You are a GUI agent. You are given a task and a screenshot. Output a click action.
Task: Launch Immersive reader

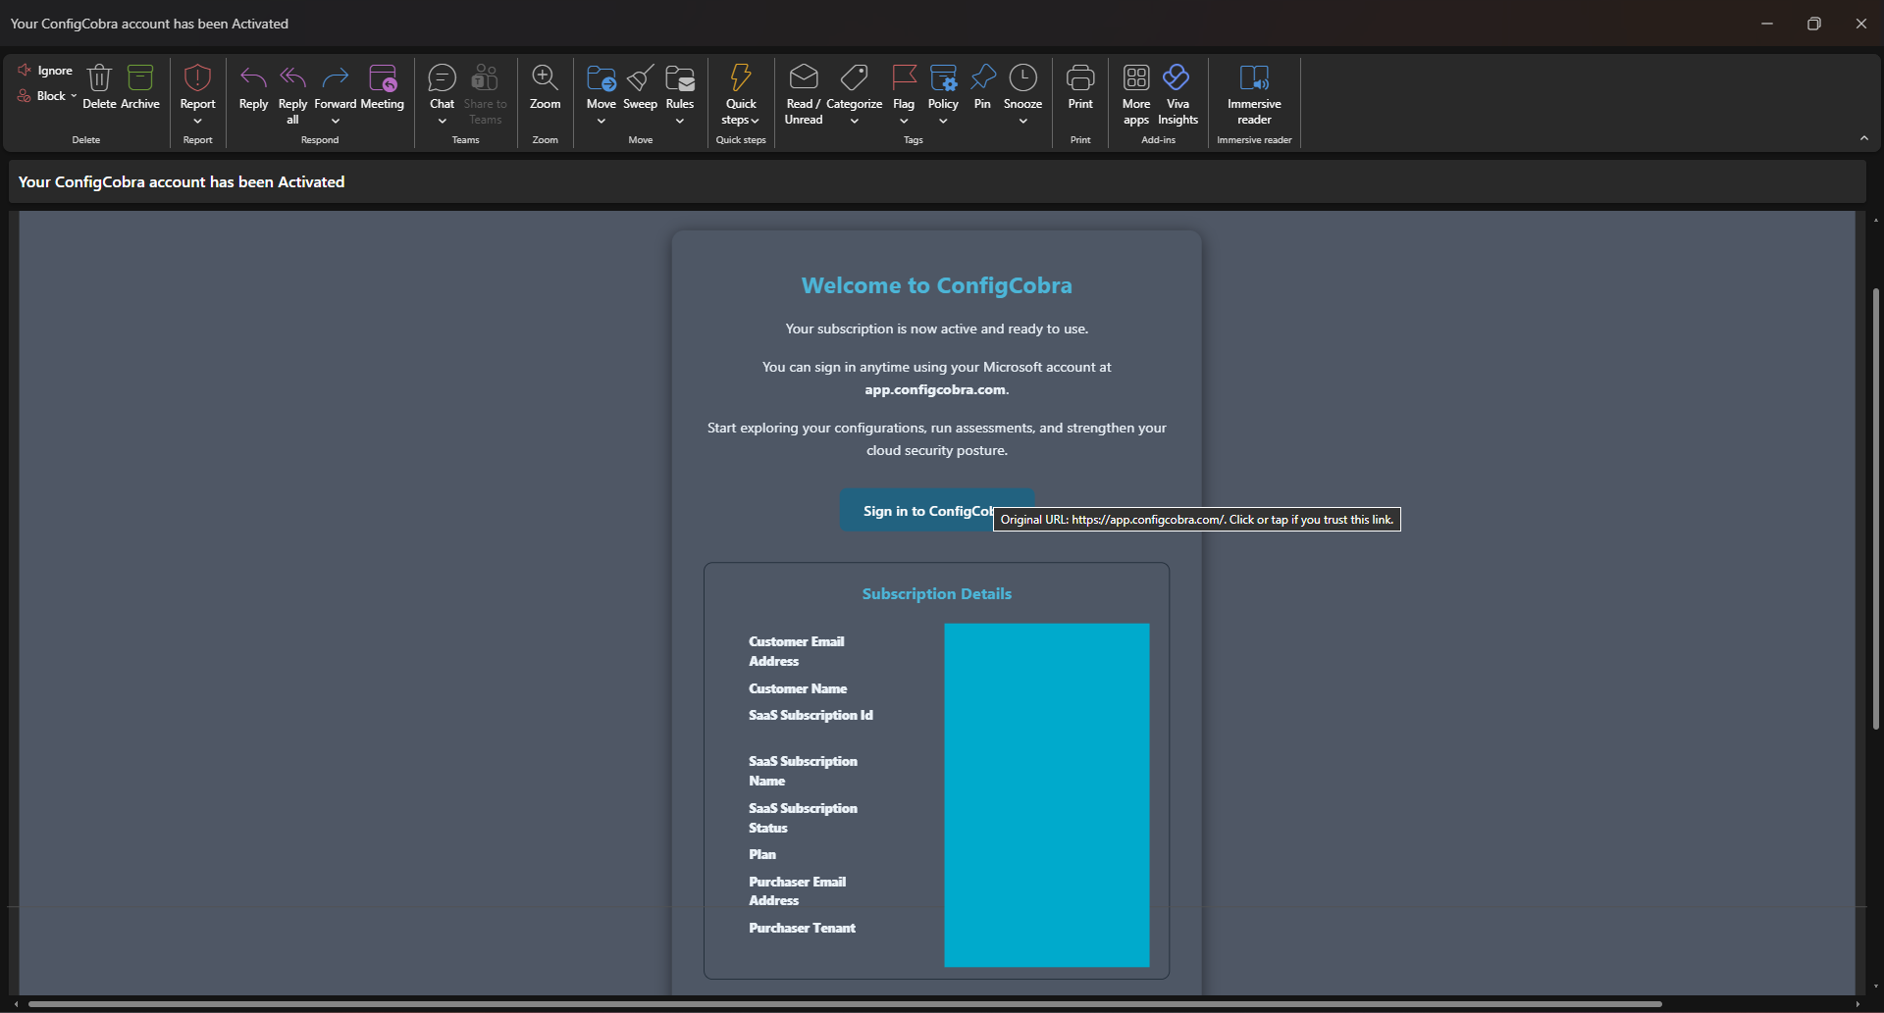(x=1254, y=93)
